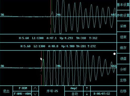Image resolution: width=130 pixels, height=96 pixels.
Task: Click up caret beside P:RSM
Action: tap(35, 88)
